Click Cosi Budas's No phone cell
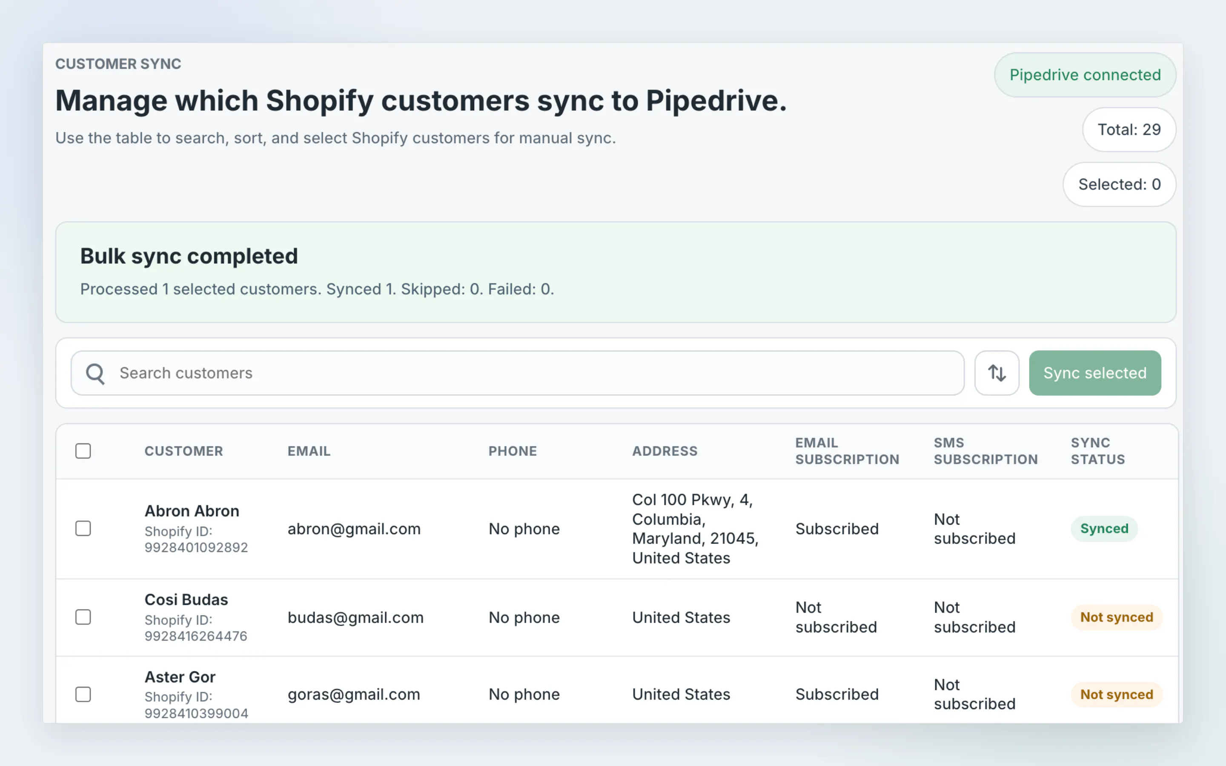This screenshot has width=1226, height=766. (524, 617)
